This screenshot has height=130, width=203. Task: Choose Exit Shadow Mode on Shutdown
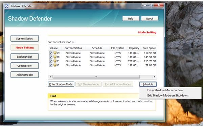(x=168, y=95)
